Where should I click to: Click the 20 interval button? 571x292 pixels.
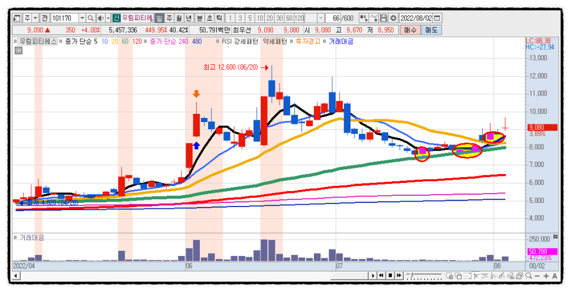(270, 18)
